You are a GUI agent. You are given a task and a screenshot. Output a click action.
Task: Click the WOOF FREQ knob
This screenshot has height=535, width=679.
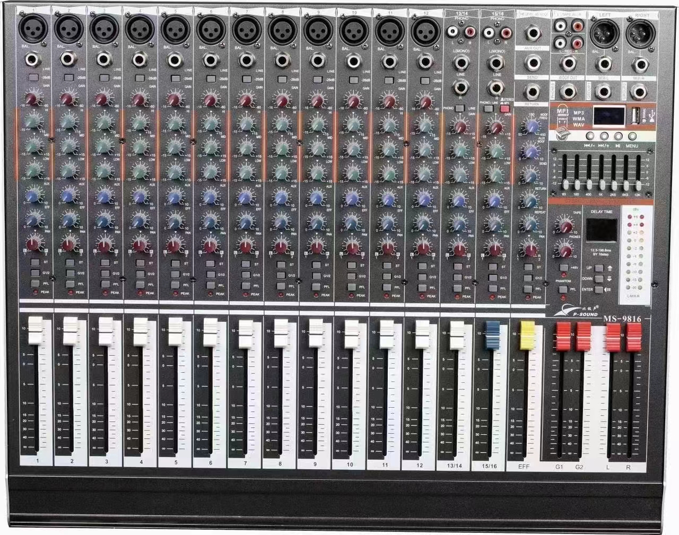coord(528,126)
